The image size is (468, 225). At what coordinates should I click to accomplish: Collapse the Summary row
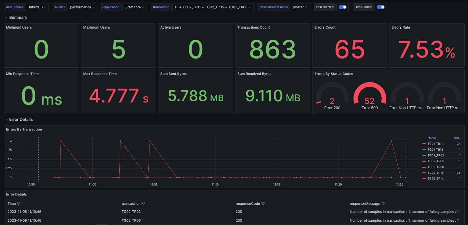(17, 18)
